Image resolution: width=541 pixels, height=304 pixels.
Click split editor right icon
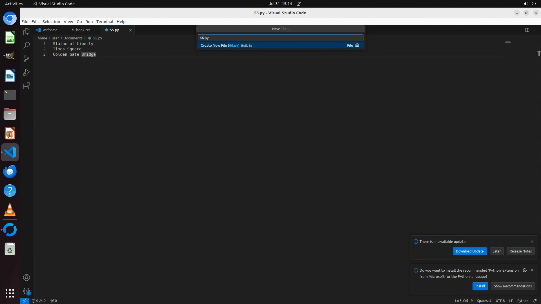pyautogui.click(x=527, y=30)
